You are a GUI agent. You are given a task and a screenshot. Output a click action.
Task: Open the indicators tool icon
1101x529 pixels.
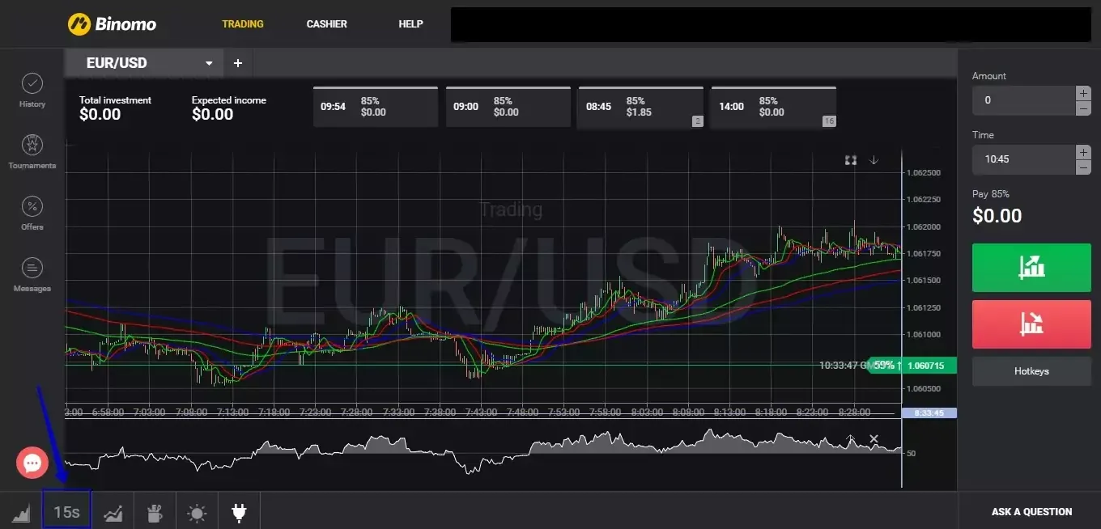113,512
